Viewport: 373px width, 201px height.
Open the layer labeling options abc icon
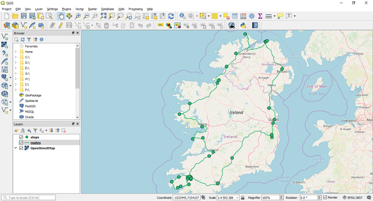click(160, 25)
